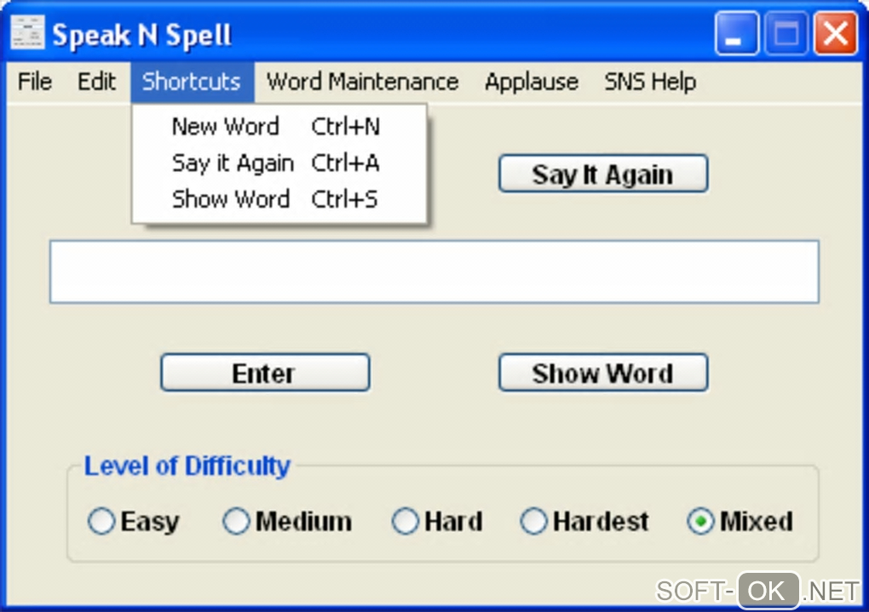Click the Enter button
Viewport: 869px width, 612px height.
[x=265, y=373]
